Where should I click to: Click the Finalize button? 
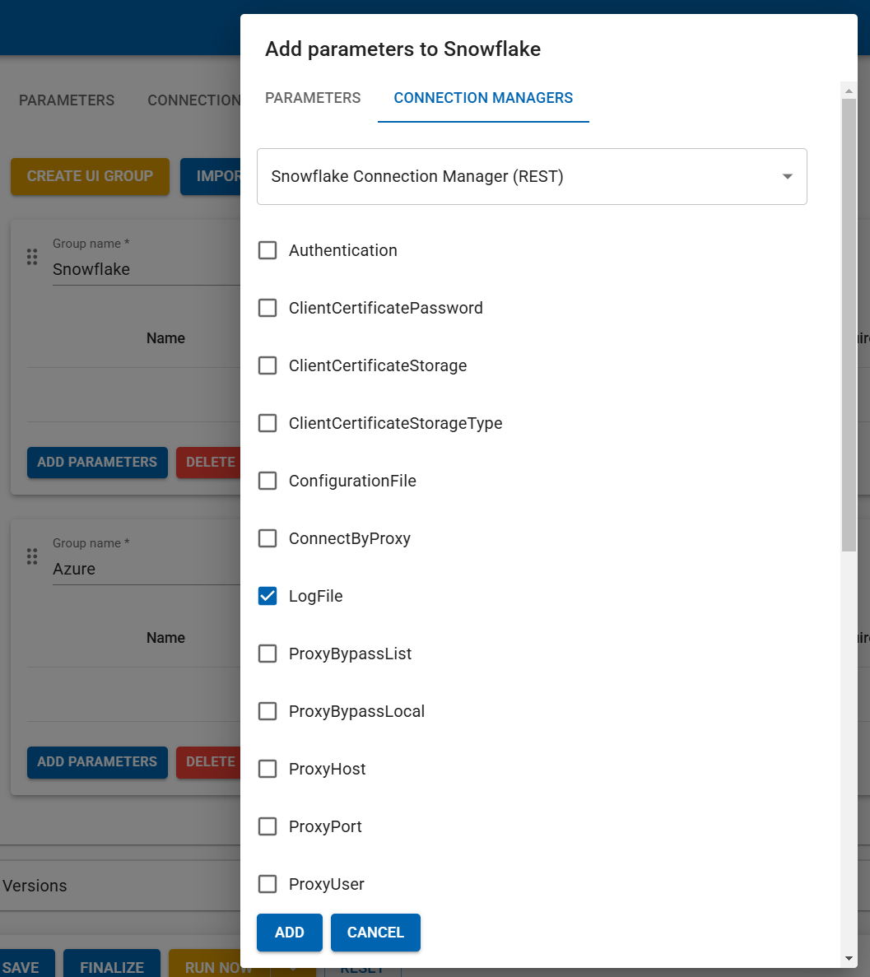(112, 967)
